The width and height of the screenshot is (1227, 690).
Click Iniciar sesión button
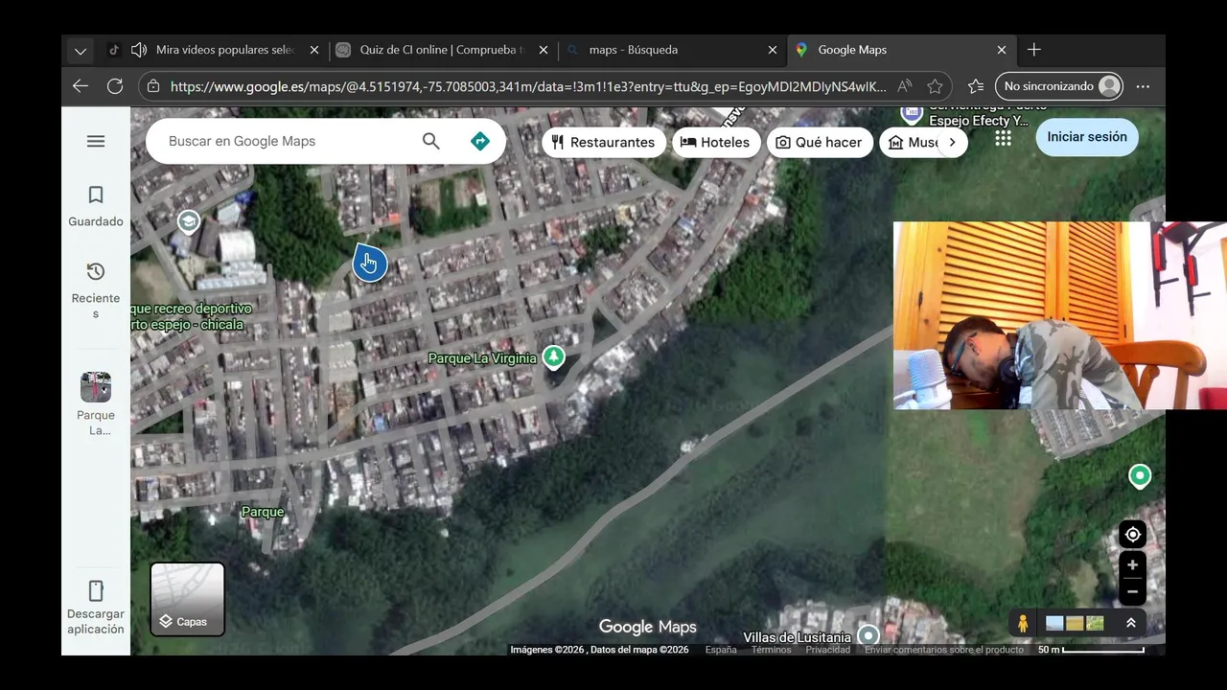coord(1087,137)
